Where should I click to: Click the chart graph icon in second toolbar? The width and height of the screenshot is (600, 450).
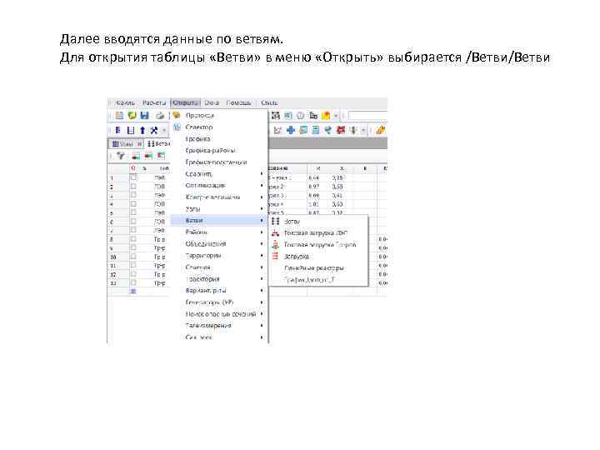[277, 131]
